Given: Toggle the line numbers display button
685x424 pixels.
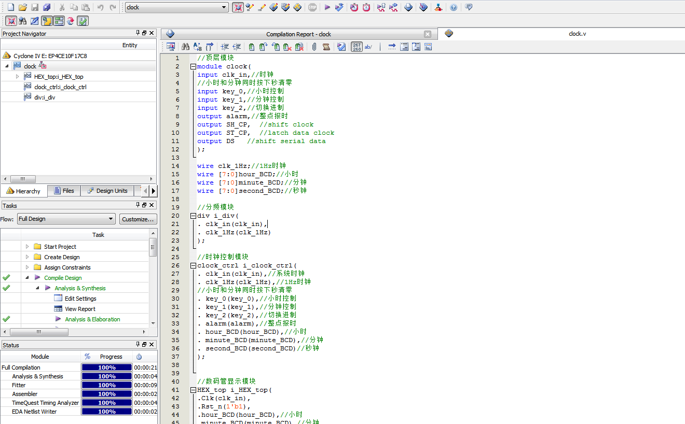Looking at the screenshot, I should tap(357, 47).
